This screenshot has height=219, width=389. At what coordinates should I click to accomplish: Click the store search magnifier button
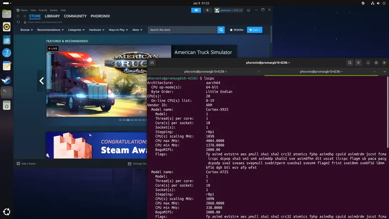tap(221, 30)
